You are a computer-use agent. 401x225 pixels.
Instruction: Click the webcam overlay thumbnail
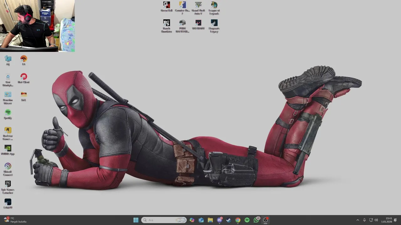(x=37, y=26)
